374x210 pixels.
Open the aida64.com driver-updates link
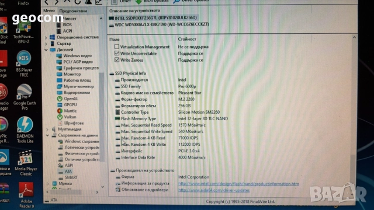pyautogui.click(x=214, y=190)
